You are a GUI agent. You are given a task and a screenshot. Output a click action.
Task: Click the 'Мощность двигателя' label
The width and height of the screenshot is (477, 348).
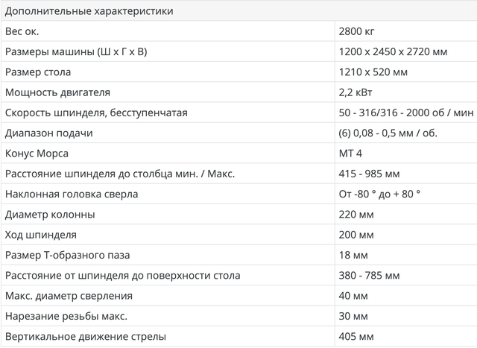57,92
